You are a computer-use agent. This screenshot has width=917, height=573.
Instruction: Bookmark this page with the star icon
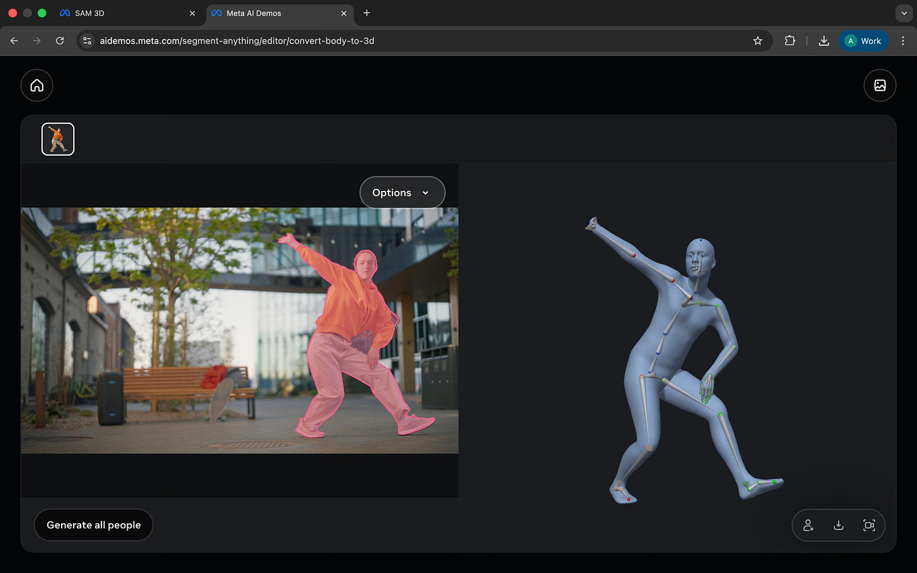tap(758, 41)
